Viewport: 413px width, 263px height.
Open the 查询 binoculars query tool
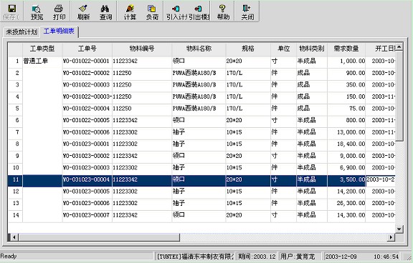[105, 12]
